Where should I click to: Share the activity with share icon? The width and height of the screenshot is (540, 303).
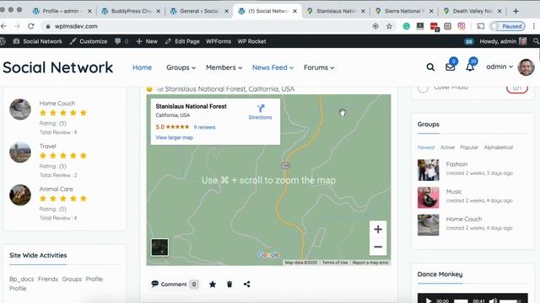[246, 284]
